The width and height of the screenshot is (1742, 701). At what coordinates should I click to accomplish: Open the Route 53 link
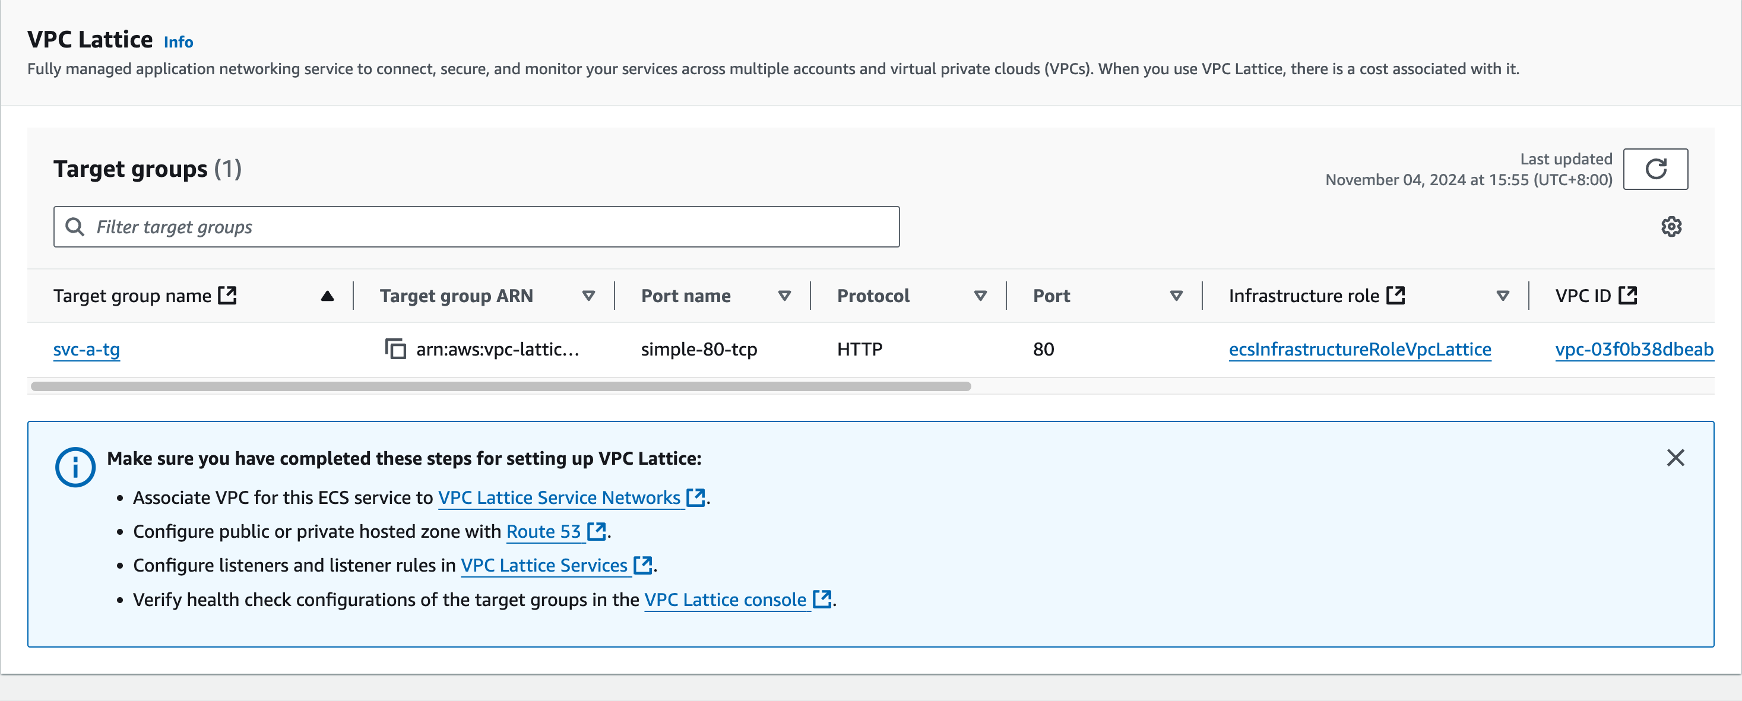(544, 532)
